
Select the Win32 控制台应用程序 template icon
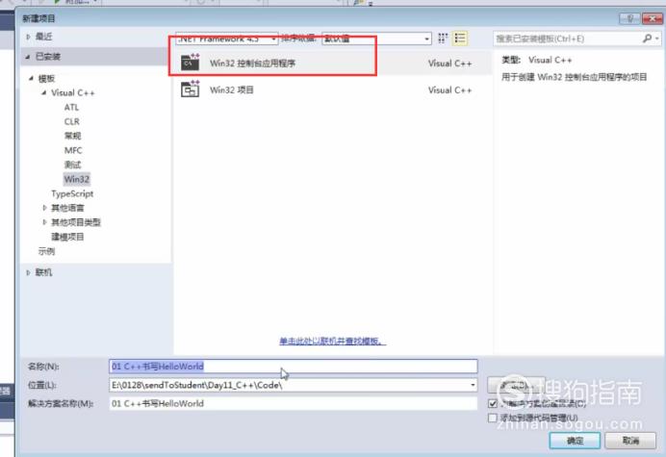[190, 63]
